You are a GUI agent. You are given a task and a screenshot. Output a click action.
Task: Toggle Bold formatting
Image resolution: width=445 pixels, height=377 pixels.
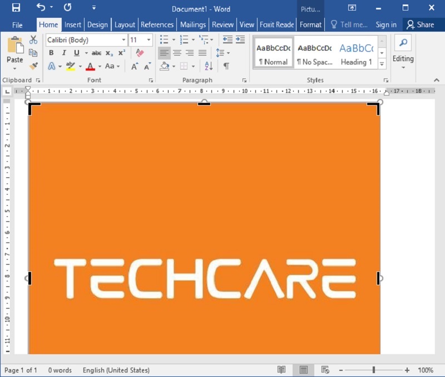click(x=51, y=53)
